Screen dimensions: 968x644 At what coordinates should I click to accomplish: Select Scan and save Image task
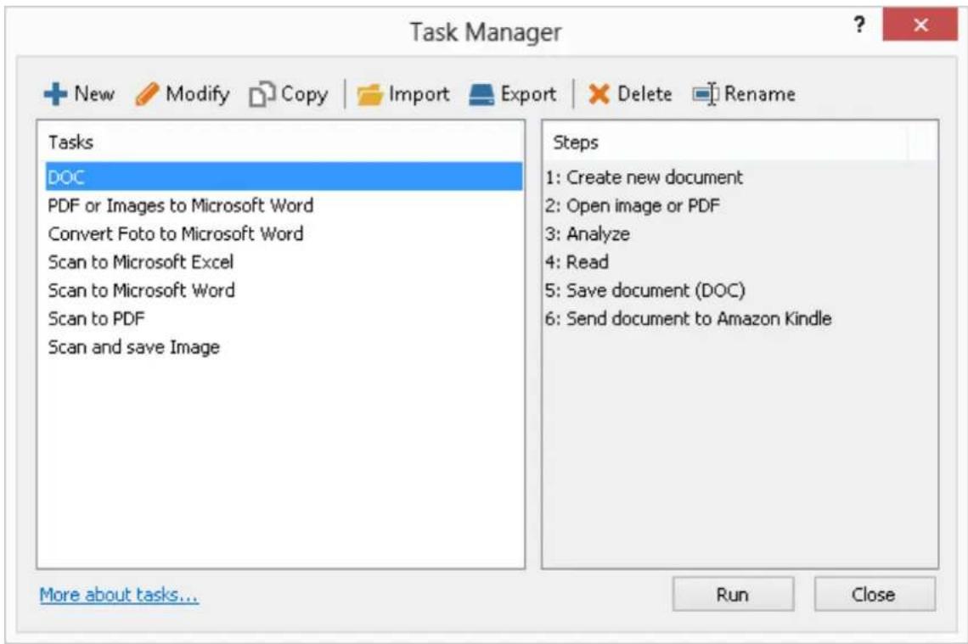coord(284,347)
